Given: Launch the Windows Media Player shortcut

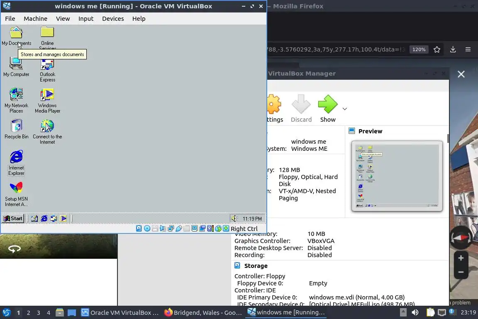Looking at the screenshot, I should [x=47, y=101].
